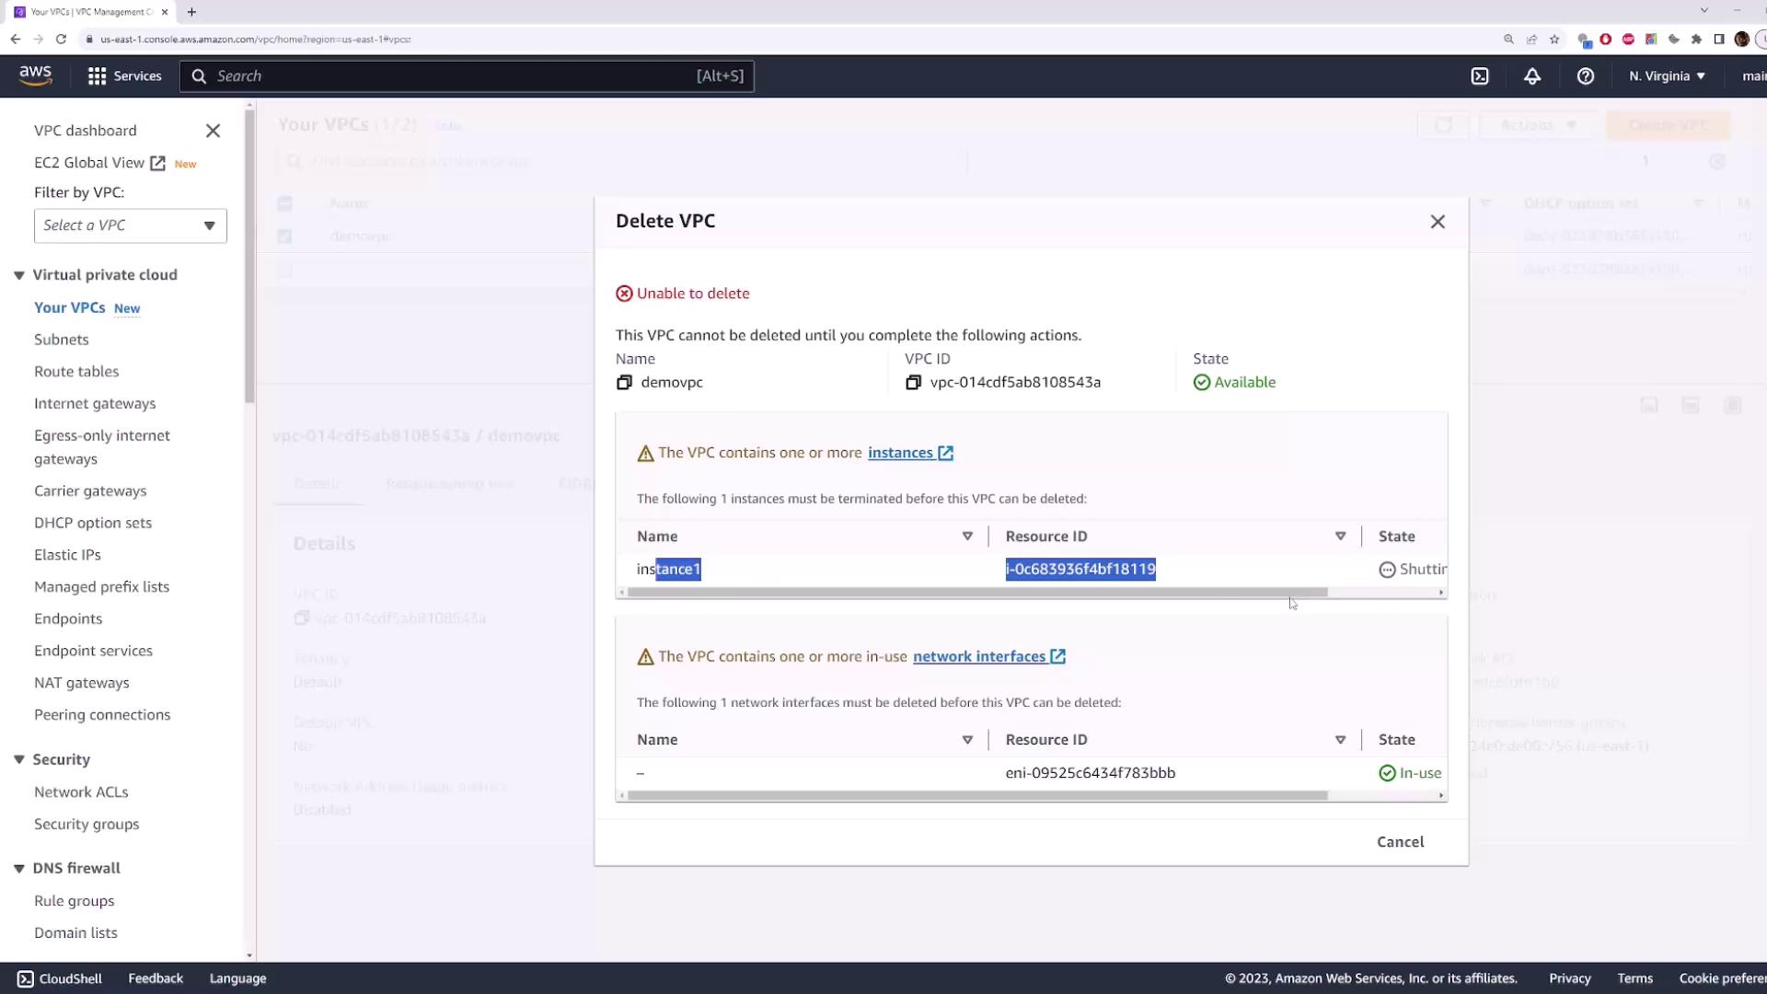Copy VPC ID vpc-014cdf5ab108543a with icon
The image size is (1767, 994).
pos(913,382)
